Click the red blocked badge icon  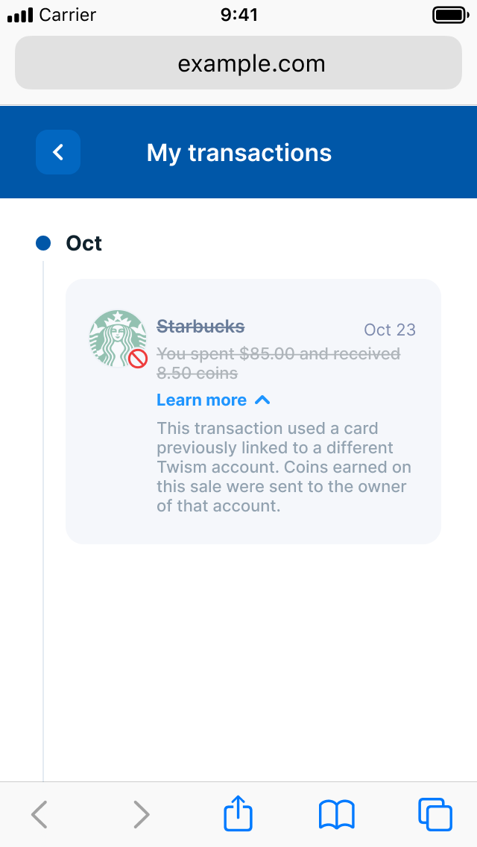click(138, 359)
